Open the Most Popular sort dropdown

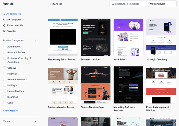(162, 4)
